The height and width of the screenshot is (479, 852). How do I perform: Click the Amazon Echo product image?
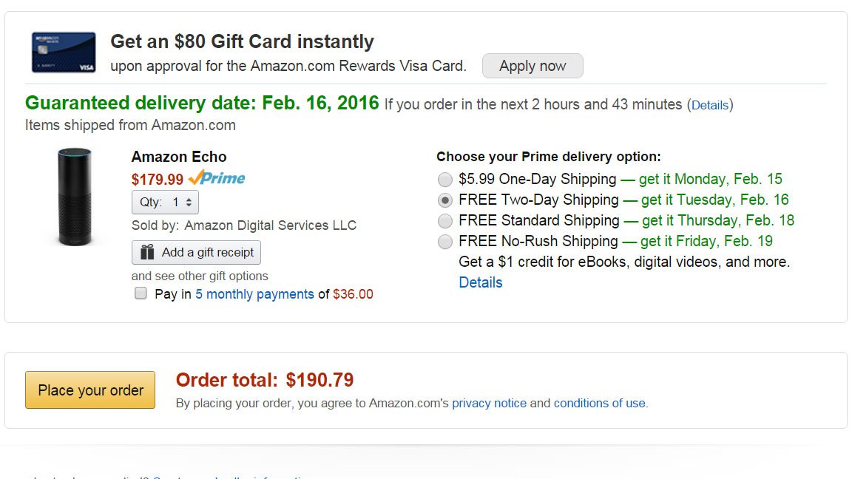75,197
